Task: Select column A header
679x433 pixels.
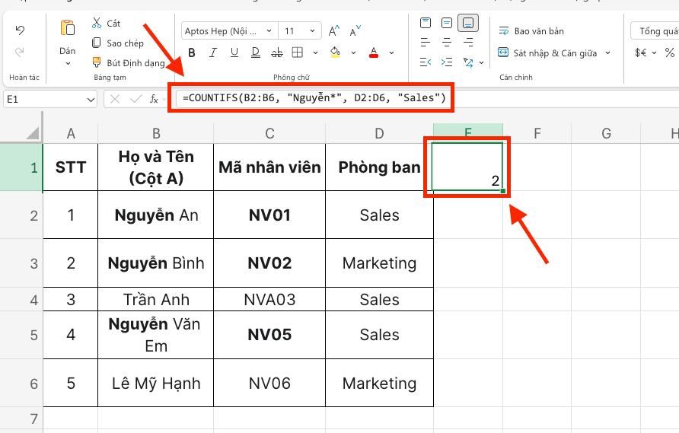Action: [71, 133]
